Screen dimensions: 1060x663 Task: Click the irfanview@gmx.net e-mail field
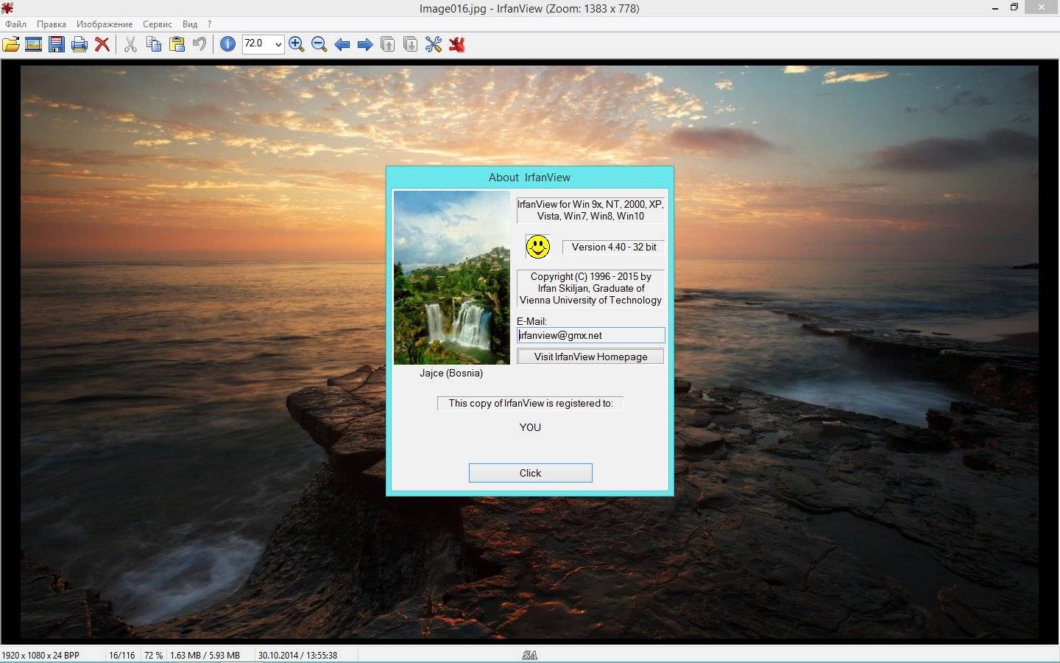click(590, 335)
